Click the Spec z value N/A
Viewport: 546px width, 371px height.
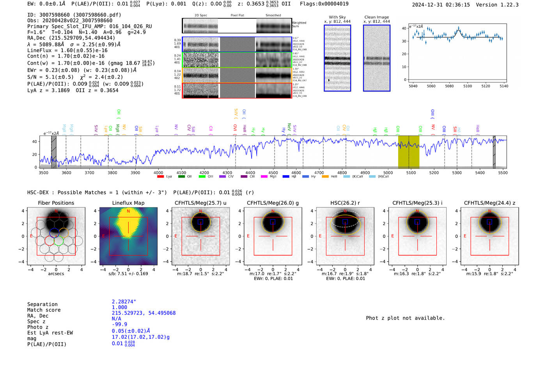tap(117, 318)
